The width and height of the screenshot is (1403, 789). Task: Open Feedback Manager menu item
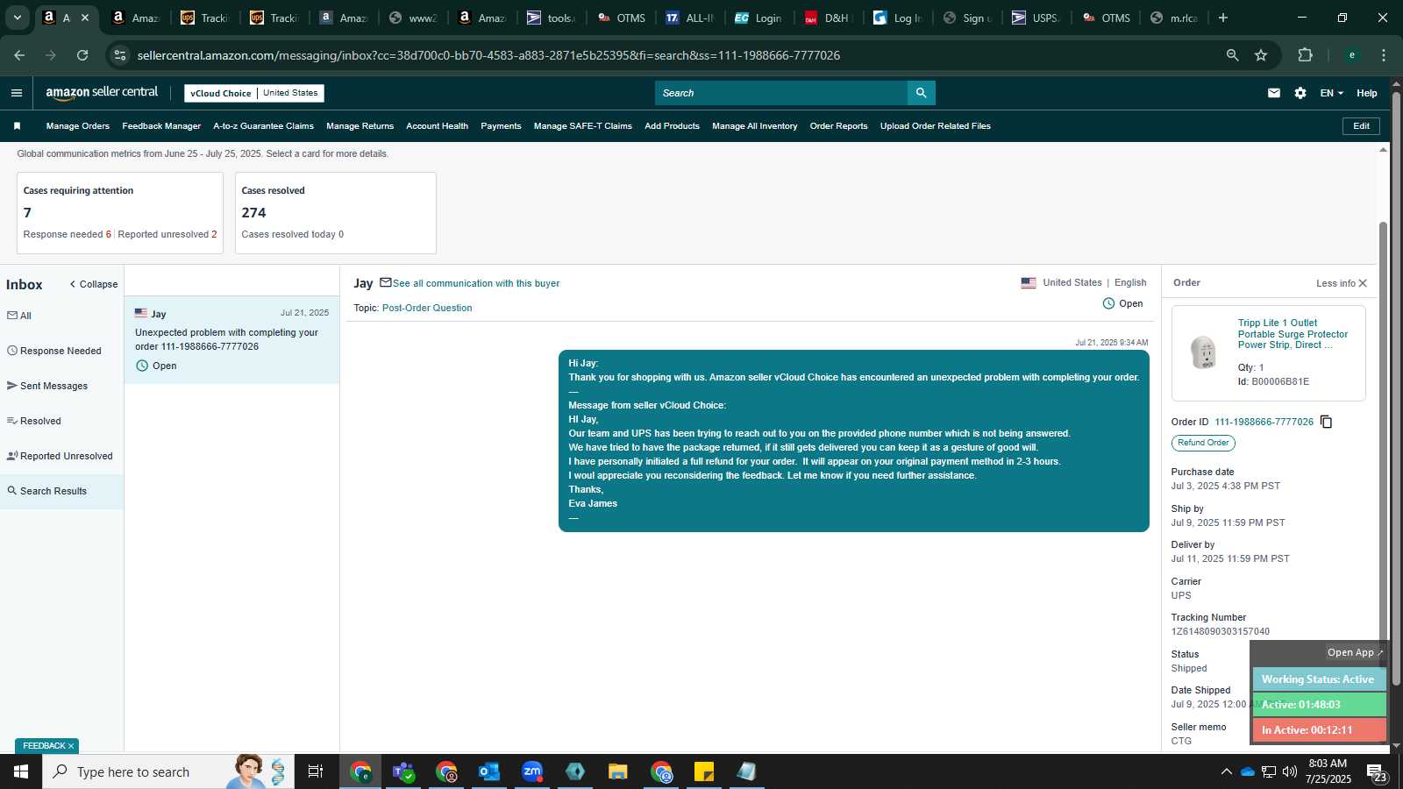coord(161,126)
